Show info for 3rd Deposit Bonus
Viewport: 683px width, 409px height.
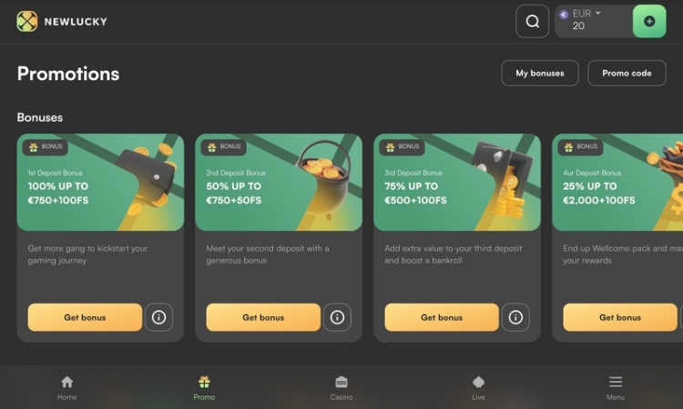[x=515, y=317]
